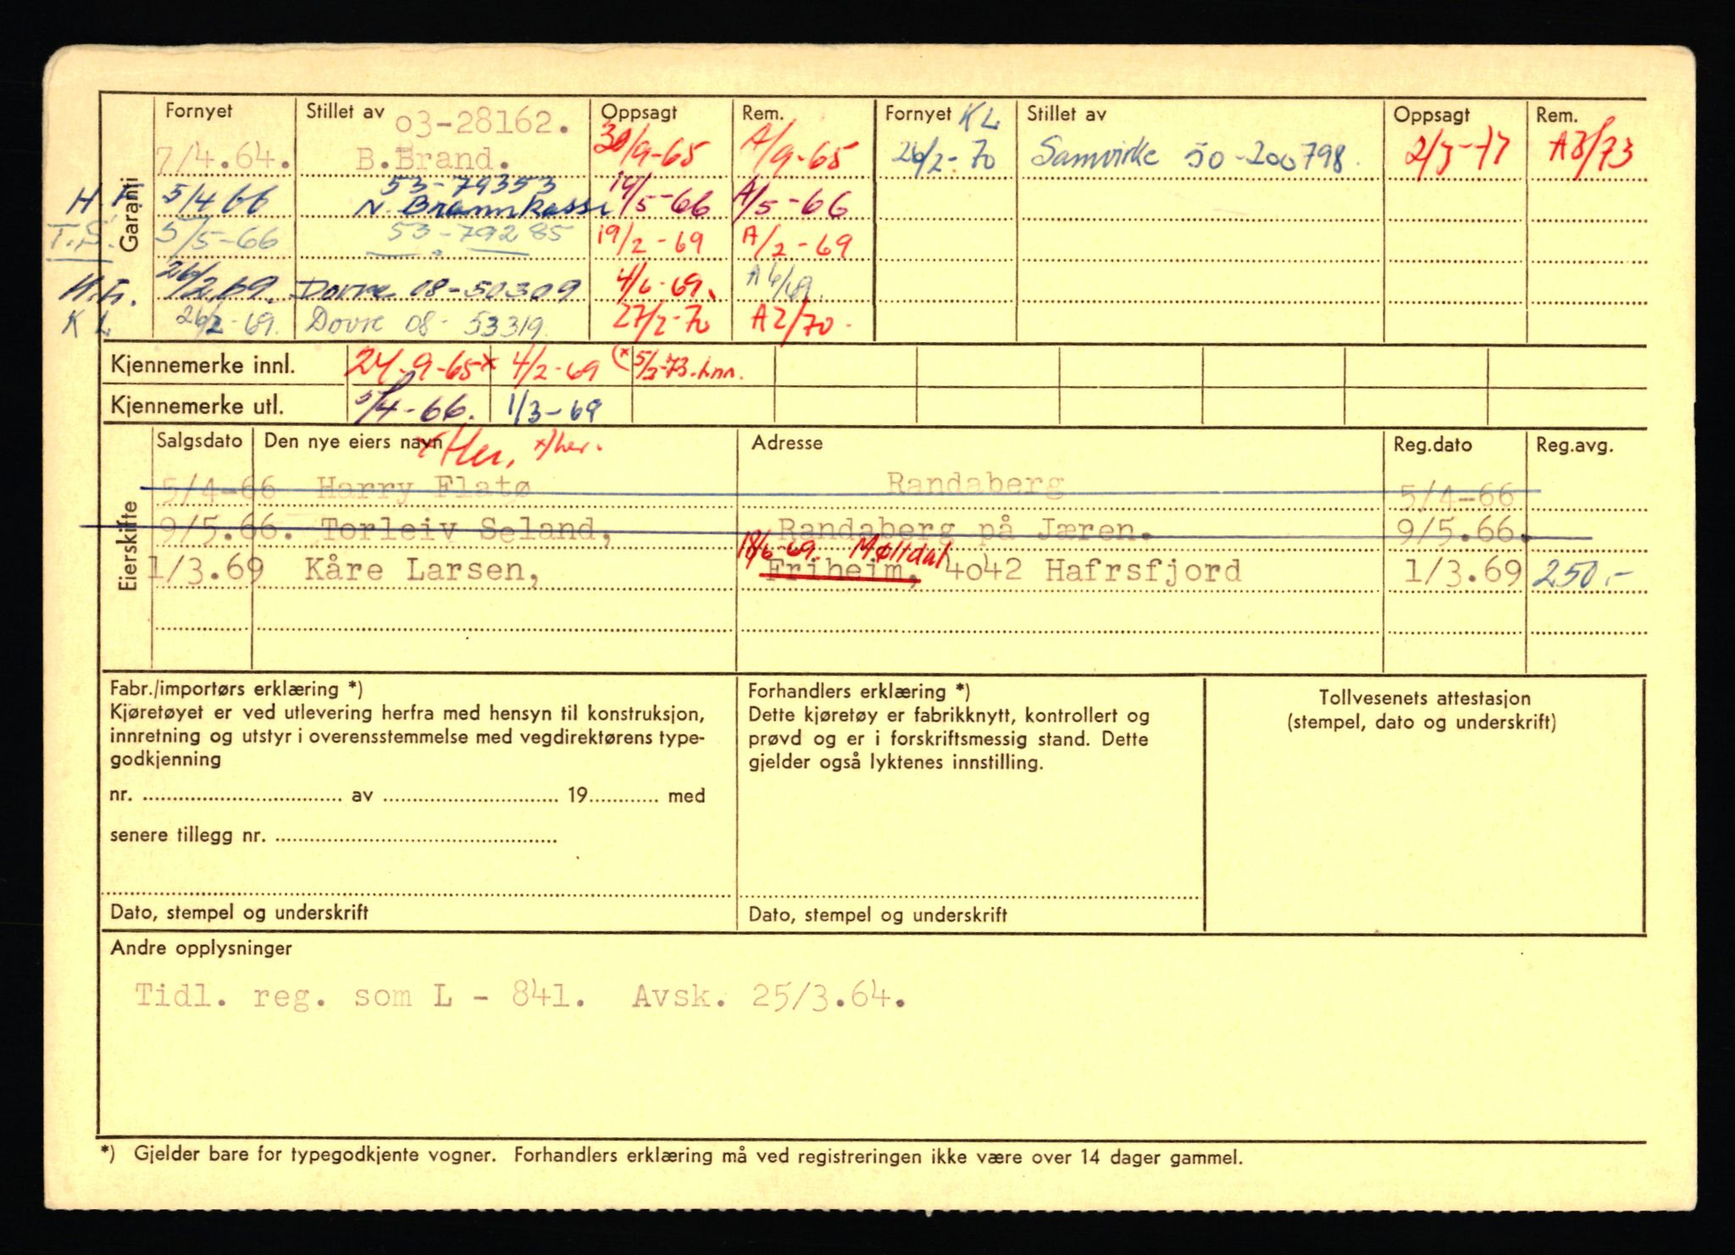Click the crossed-out name 'Harry Flatø'
1735x1255 pixels.
(x=424, y=489)
